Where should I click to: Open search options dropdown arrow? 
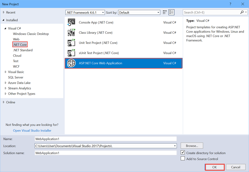coord(246,12)
